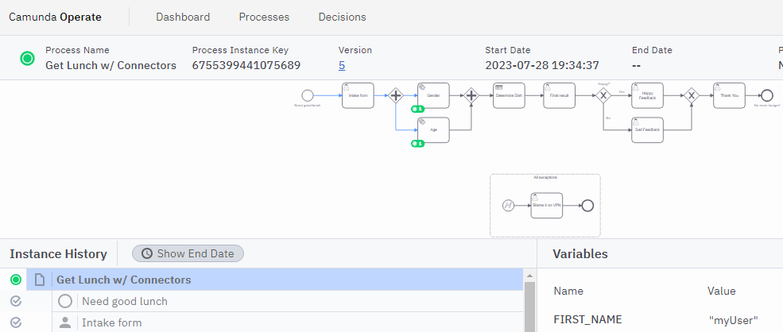Click the merging exclusive gateway before Thank You
This screenshot has height=332, width=783.
pyautogui.click(x=691, y=95)
